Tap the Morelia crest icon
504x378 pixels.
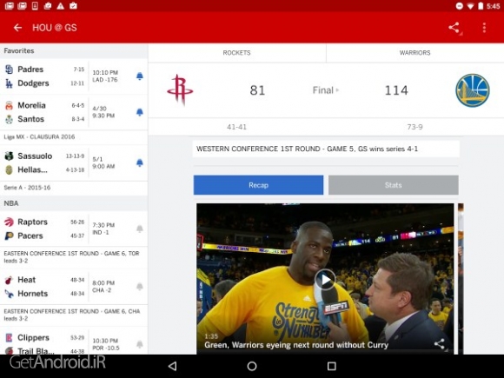click(x=9, y=105)
